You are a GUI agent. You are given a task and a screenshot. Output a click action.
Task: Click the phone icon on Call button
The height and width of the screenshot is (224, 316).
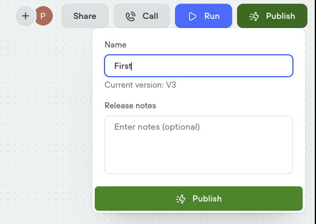(x=131, y=16)
